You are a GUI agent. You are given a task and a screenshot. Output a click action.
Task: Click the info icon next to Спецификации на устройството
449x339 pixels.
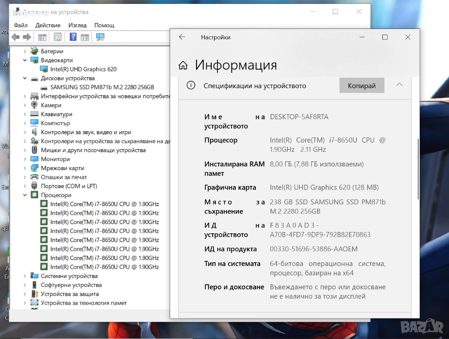191,86
